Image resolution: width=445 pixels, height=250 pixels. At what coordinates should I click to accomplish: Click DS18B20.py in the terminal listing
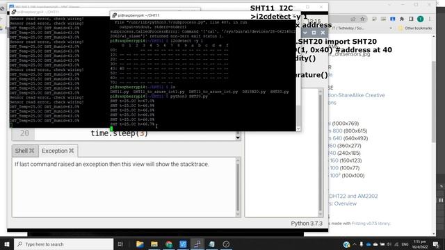coord(254,92)
